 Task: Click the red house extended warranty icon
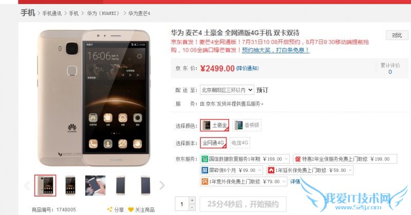click(x=271, y=170)
